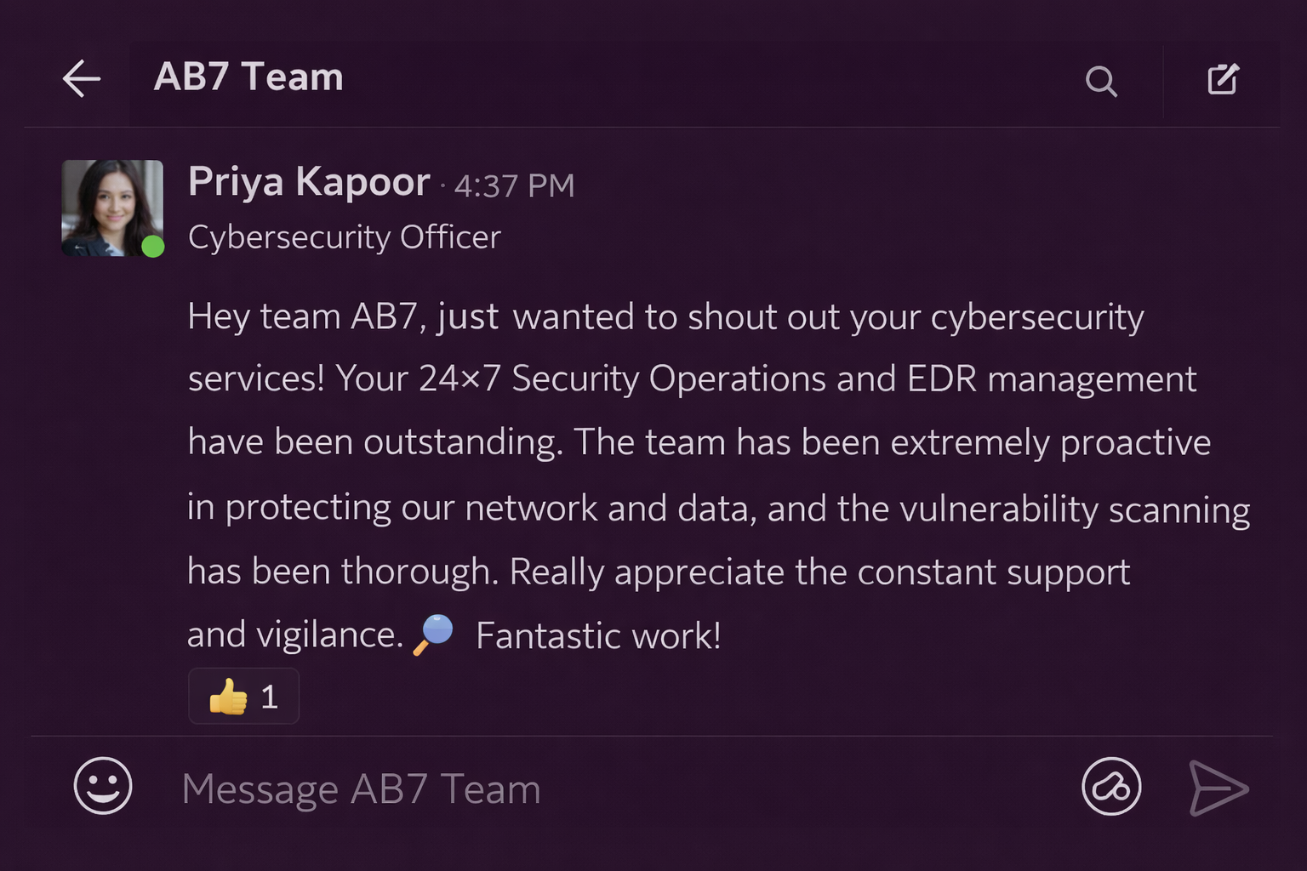Click the link/attachment circle icon beside the composer
Image resolution: width=1307 pixels, height=871 pixels.
pos(1111,787)
